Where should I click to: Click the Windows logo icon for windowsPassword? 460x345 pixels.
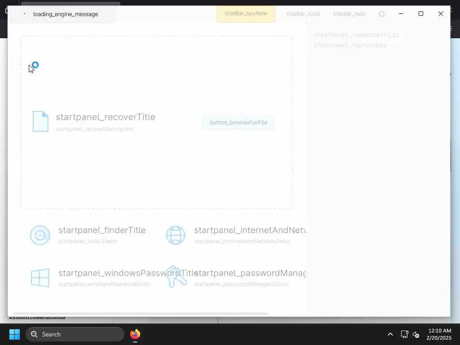pos(40,278)
